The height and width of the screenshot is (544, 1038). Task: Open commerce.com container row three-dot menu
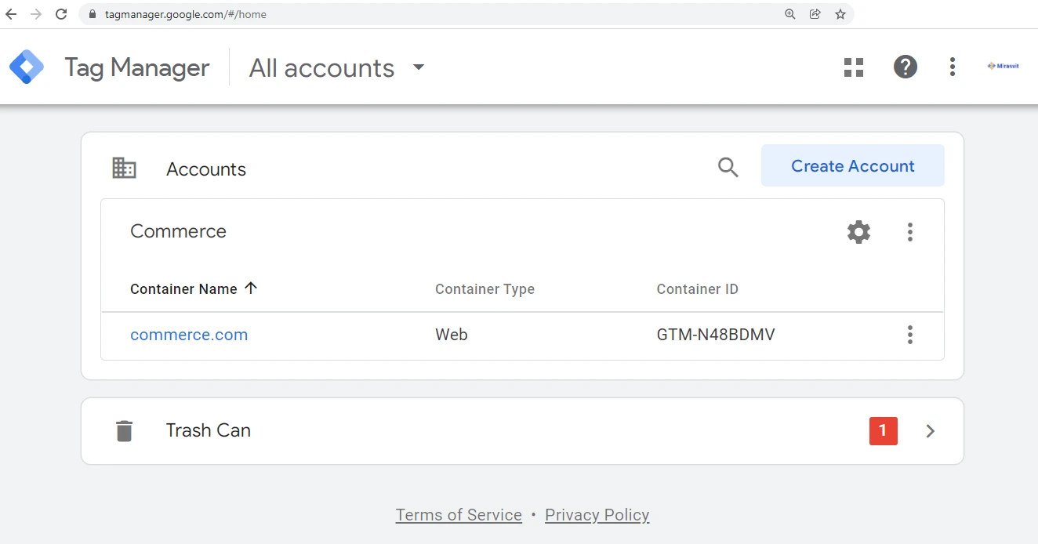click(909, 335)
